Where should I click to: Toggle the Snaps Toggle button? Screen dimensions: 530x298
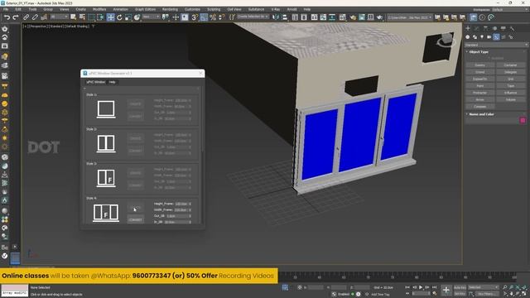click(x=195, y=17)
